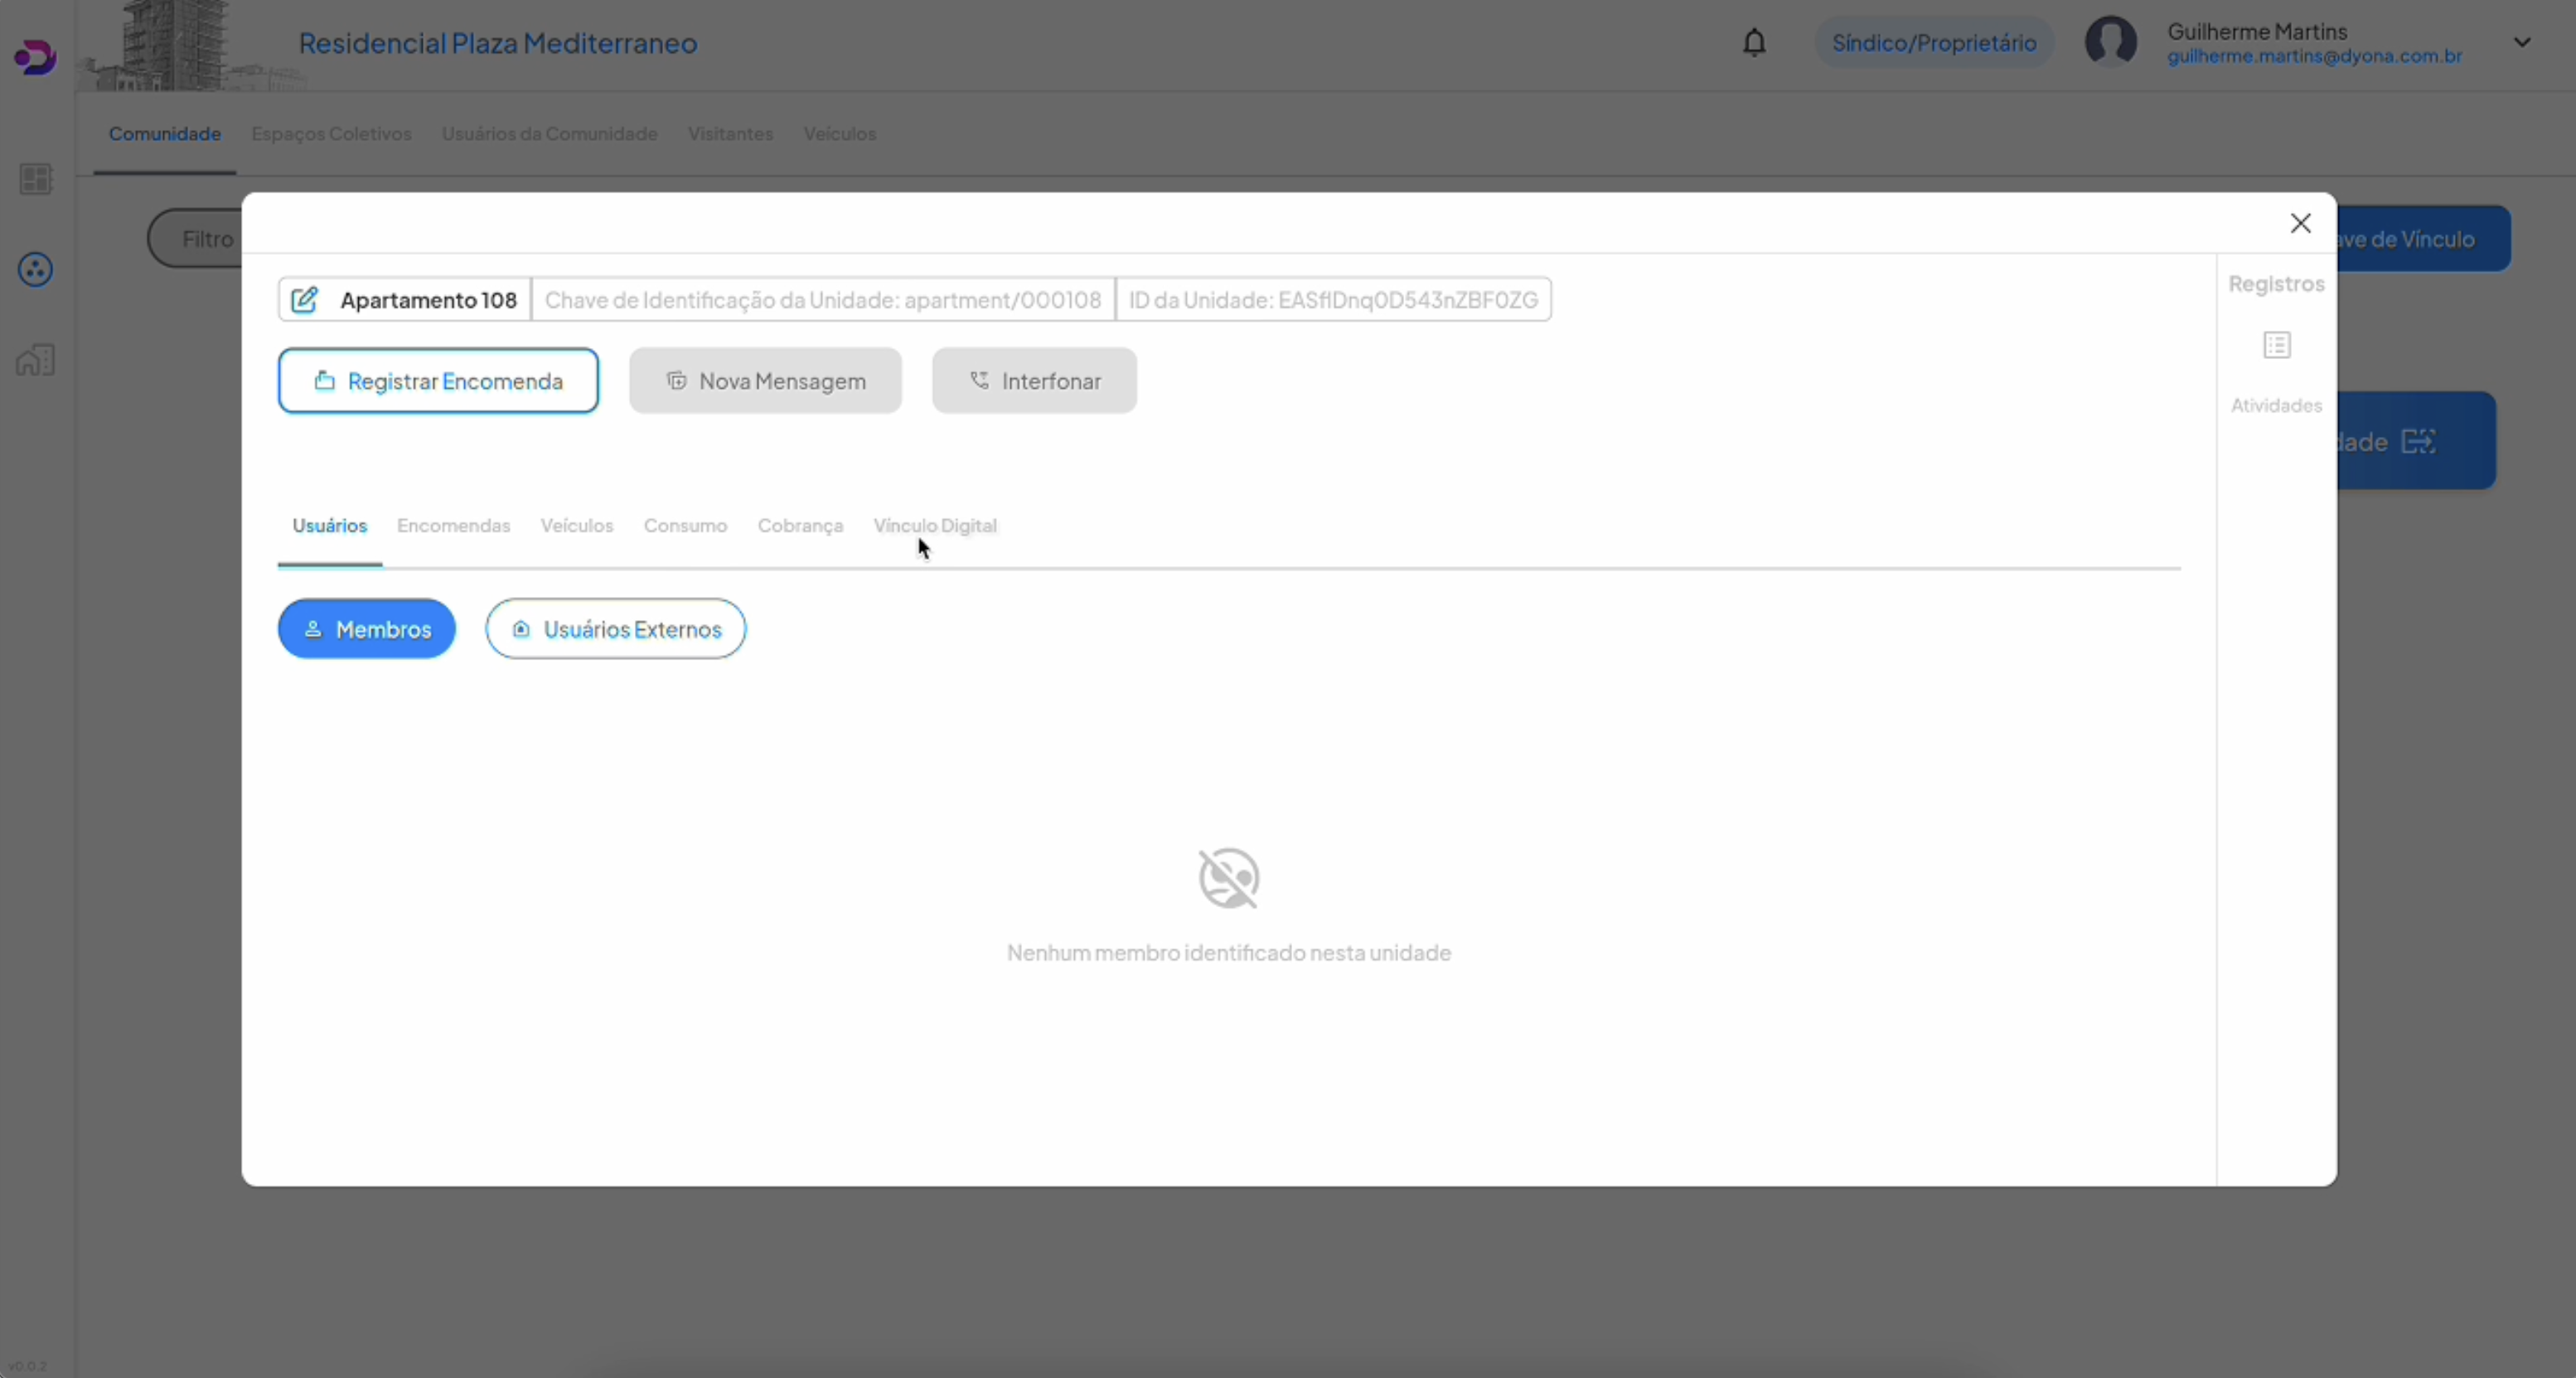Click the edit pencil icon beside Apartamento 108
This screenshot has width=2576, height=1378.
(304, 300)
